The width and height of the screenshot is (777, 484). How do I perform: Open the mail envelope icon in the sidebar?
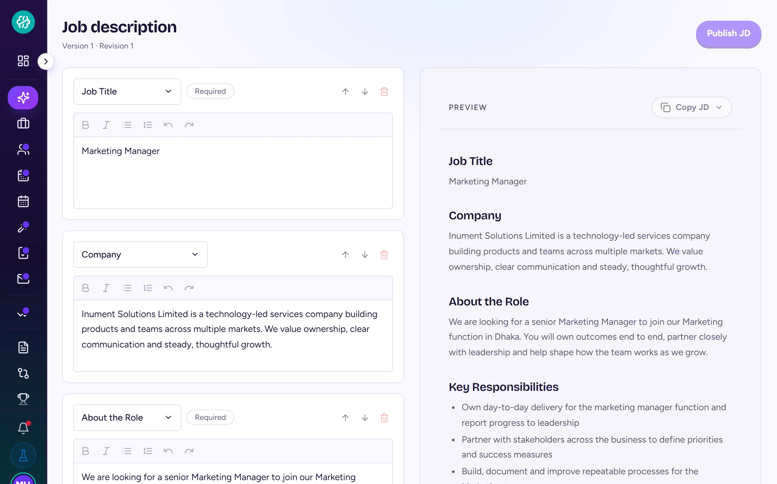tap(23, 279)
